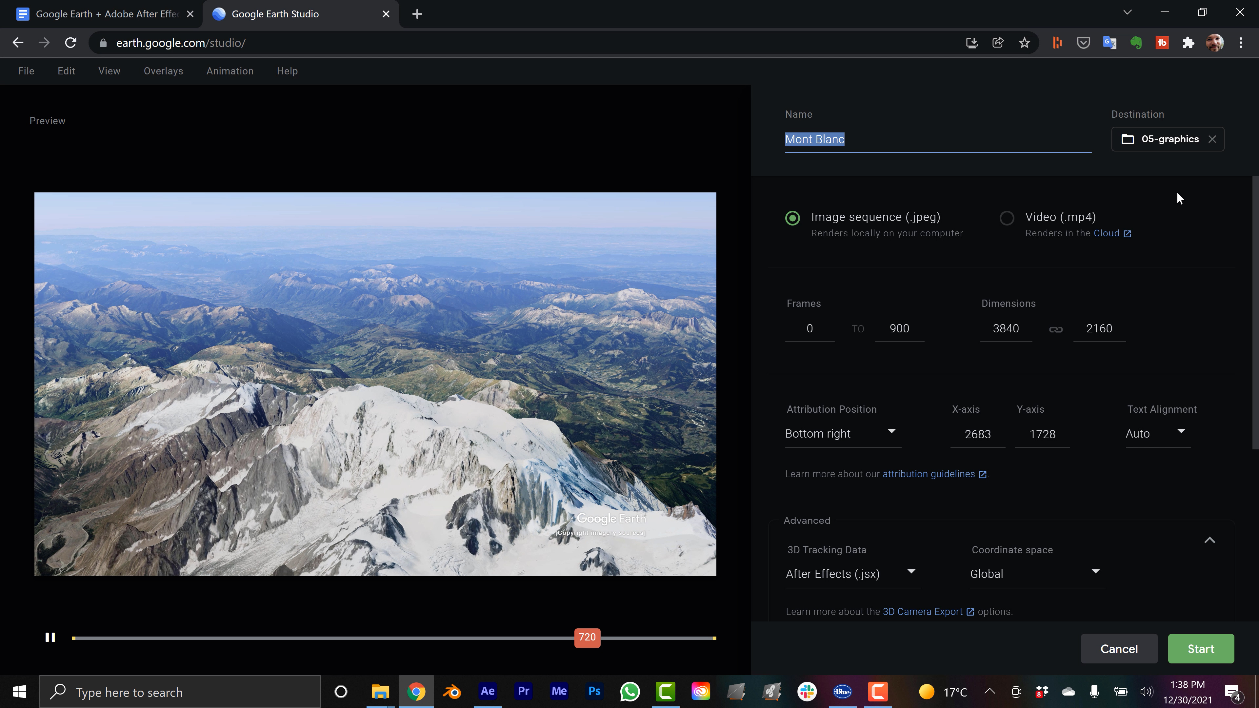Open the 3D Tracking Data format dropdown

point(910,572)
